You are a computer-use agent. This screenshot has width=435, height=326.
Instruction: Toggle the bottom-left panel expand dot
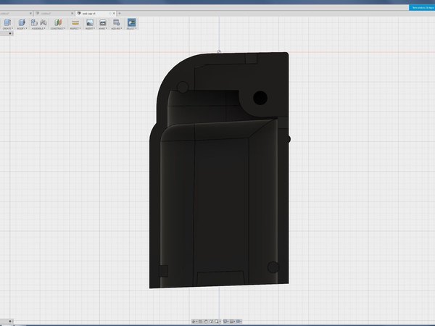coord(10,321)
